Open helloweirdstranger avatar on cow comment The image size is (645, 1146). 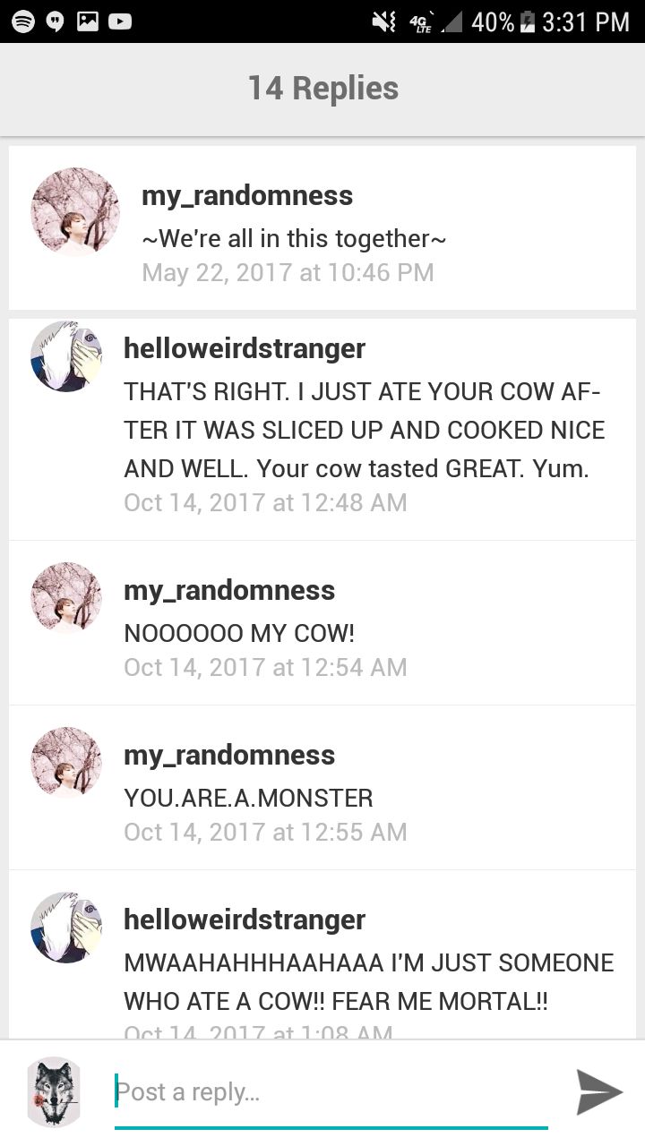66,356
